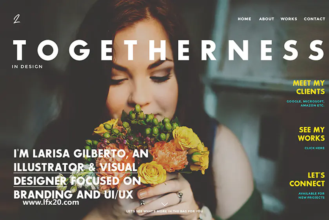Click the www.lfx20.com watermark text
This screenshot has width=329, height=220.
(51, 202)
